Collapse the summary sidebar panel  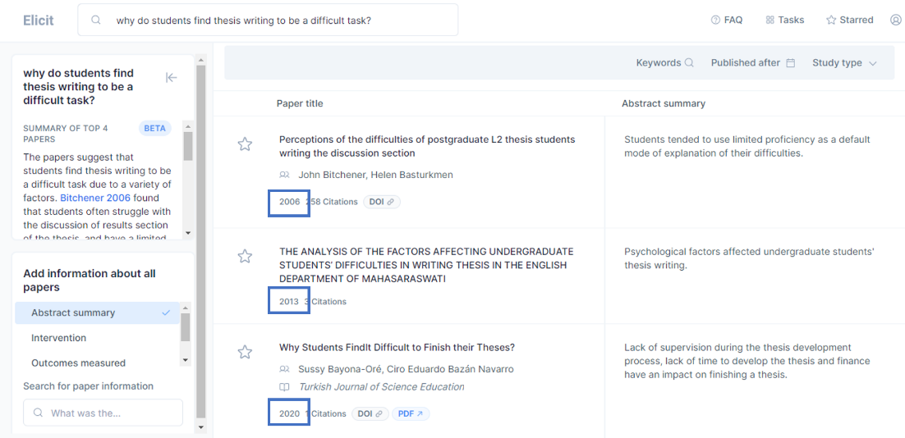172,77
